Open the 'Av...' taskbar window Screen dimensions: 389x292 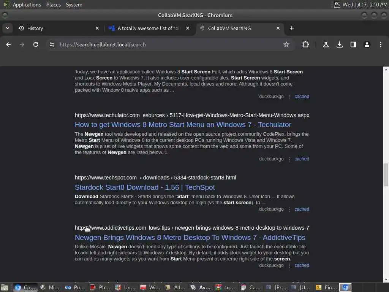[x=201, y=287]
